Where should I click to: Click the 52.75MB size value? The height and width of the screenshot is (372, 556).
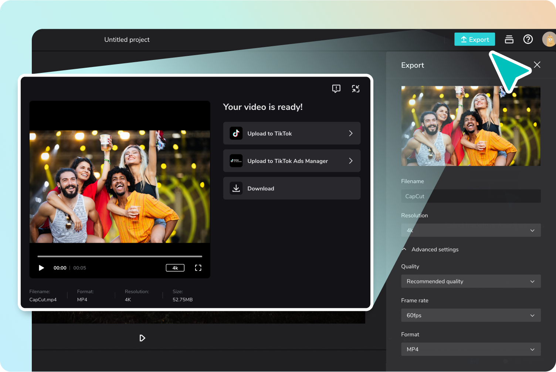point(183,299)
